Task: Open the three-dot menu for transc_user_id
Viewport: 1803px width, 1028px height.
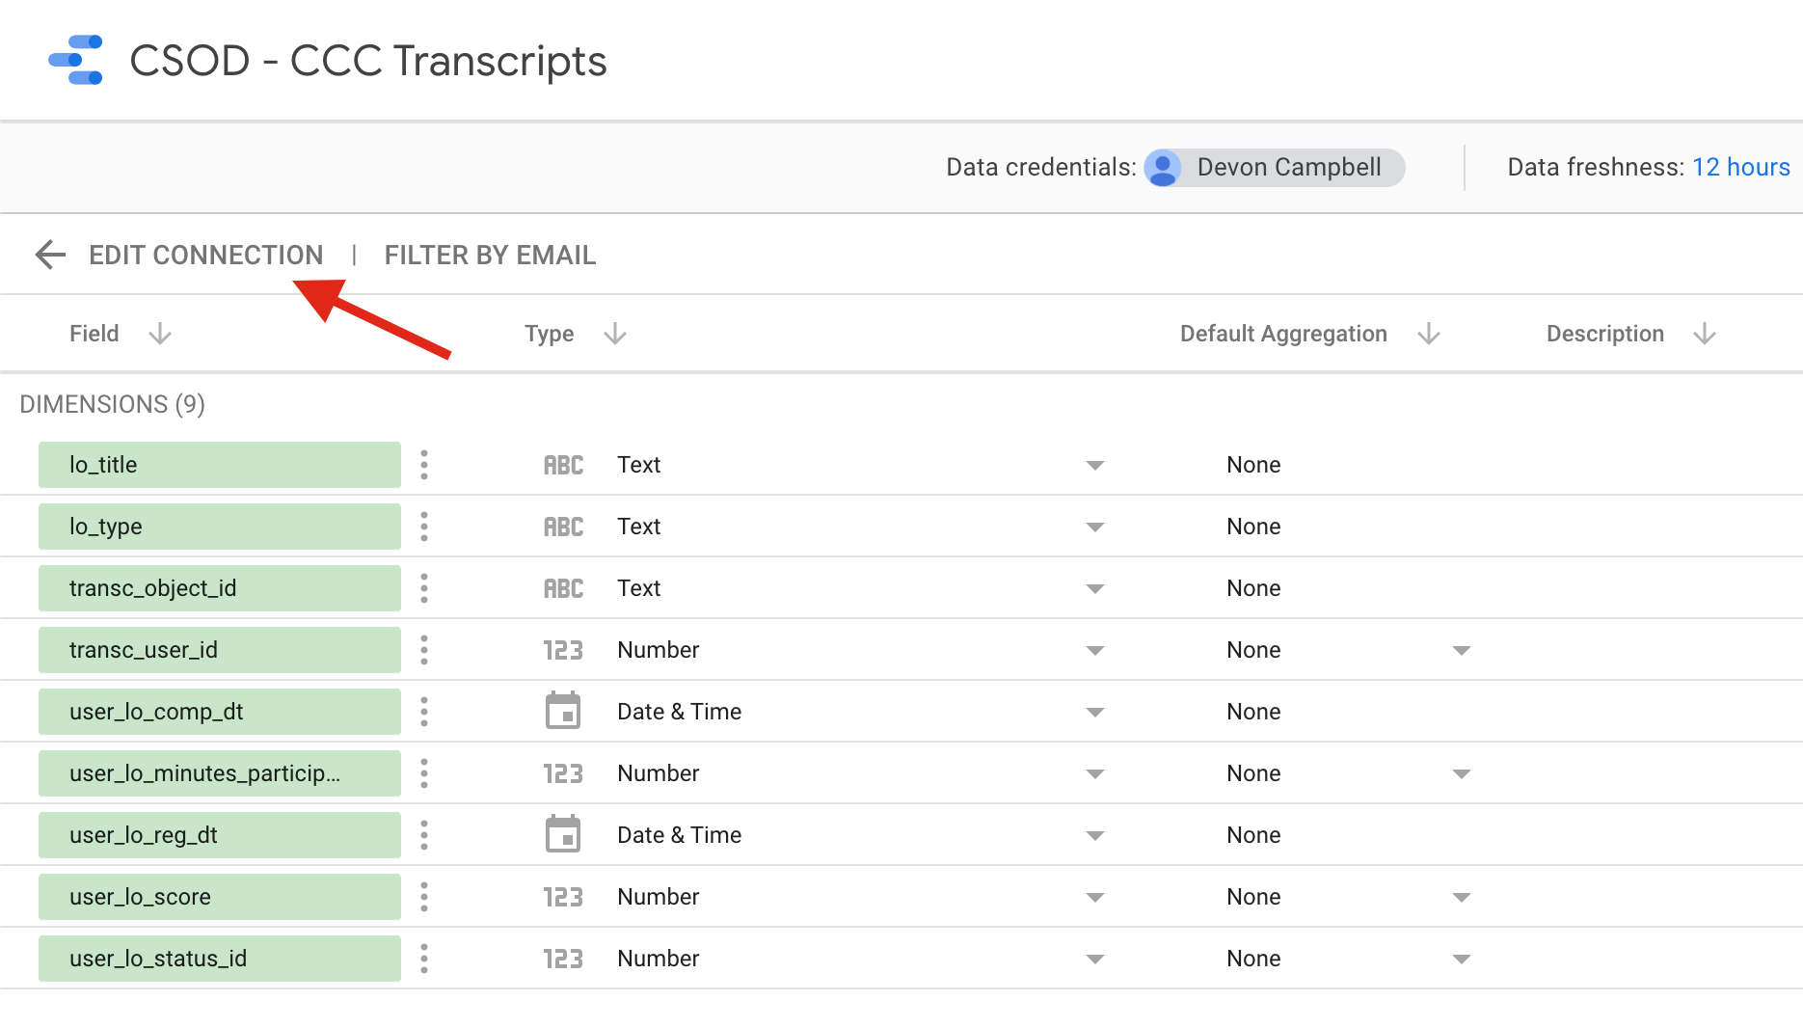Action: [424, 650]
